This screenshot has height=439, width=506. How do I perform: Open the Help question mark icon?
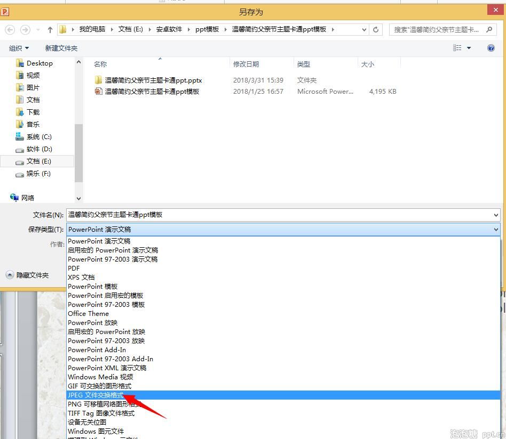[491, 48]
